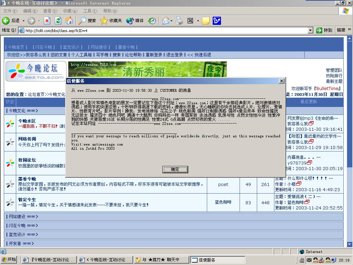Screen dimensions: 353x265
Task: Open the 文件(F) menu
Action: pos(10,11)
